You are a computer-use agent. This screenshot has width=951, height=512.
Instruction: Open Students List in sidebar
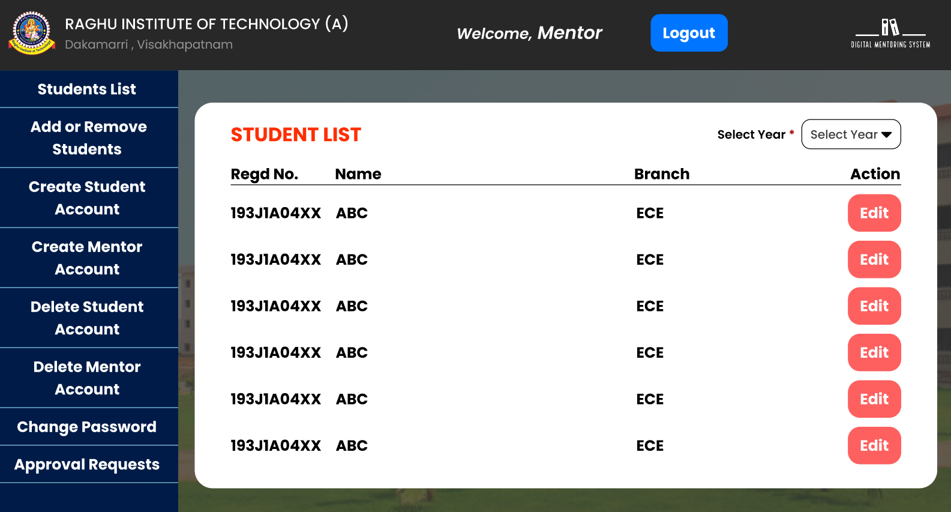(x=87, y=89)
